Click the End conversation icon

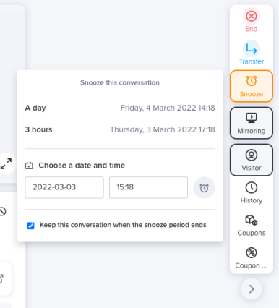pos(252,17)
